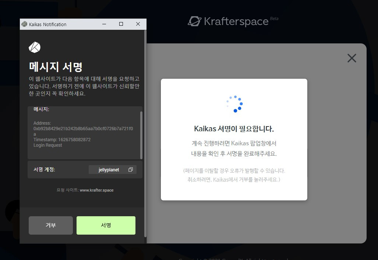Click the www.krafter.space request site text

pyautogui.click(x=97, y=190)
